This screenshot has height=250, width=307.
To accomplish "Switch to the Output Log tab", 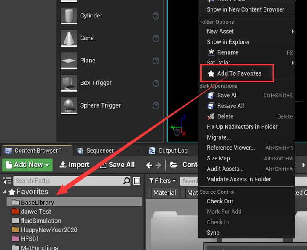I will tap(173, 151).
